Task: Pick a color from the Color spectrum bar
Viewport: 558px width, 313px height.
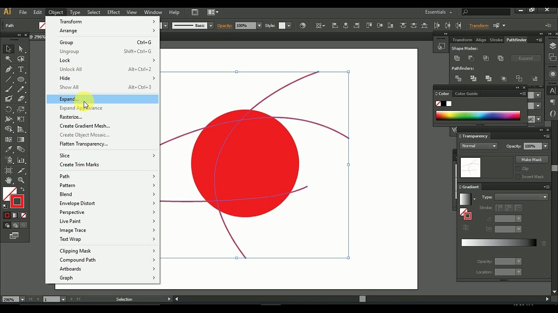Action: [478, 115]
